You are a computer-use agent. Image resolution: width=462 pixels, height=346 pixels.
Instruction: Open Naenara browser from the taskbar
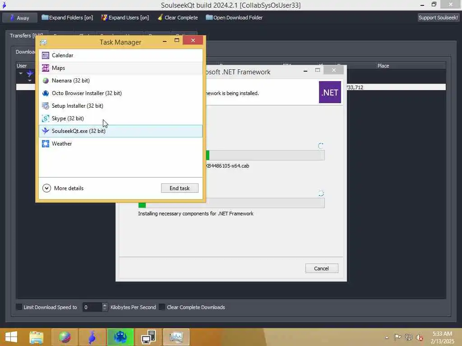click(65, 337)
